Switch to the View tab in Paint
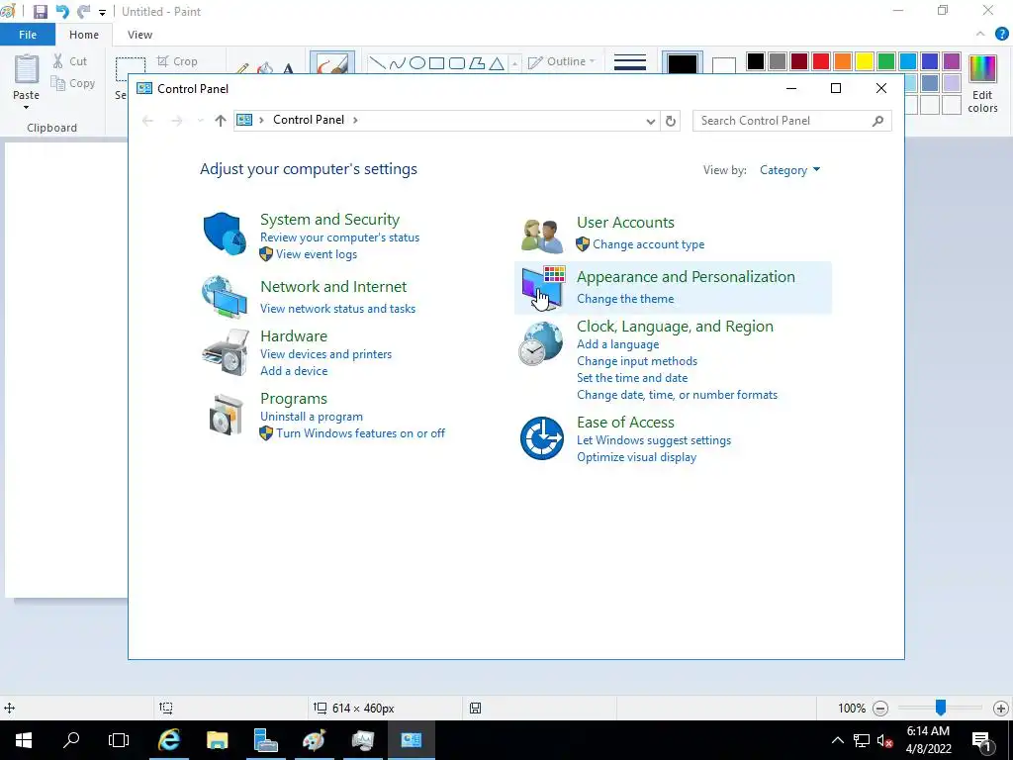The height and width of the screenshot is (760, 1013). click(139, 35)
